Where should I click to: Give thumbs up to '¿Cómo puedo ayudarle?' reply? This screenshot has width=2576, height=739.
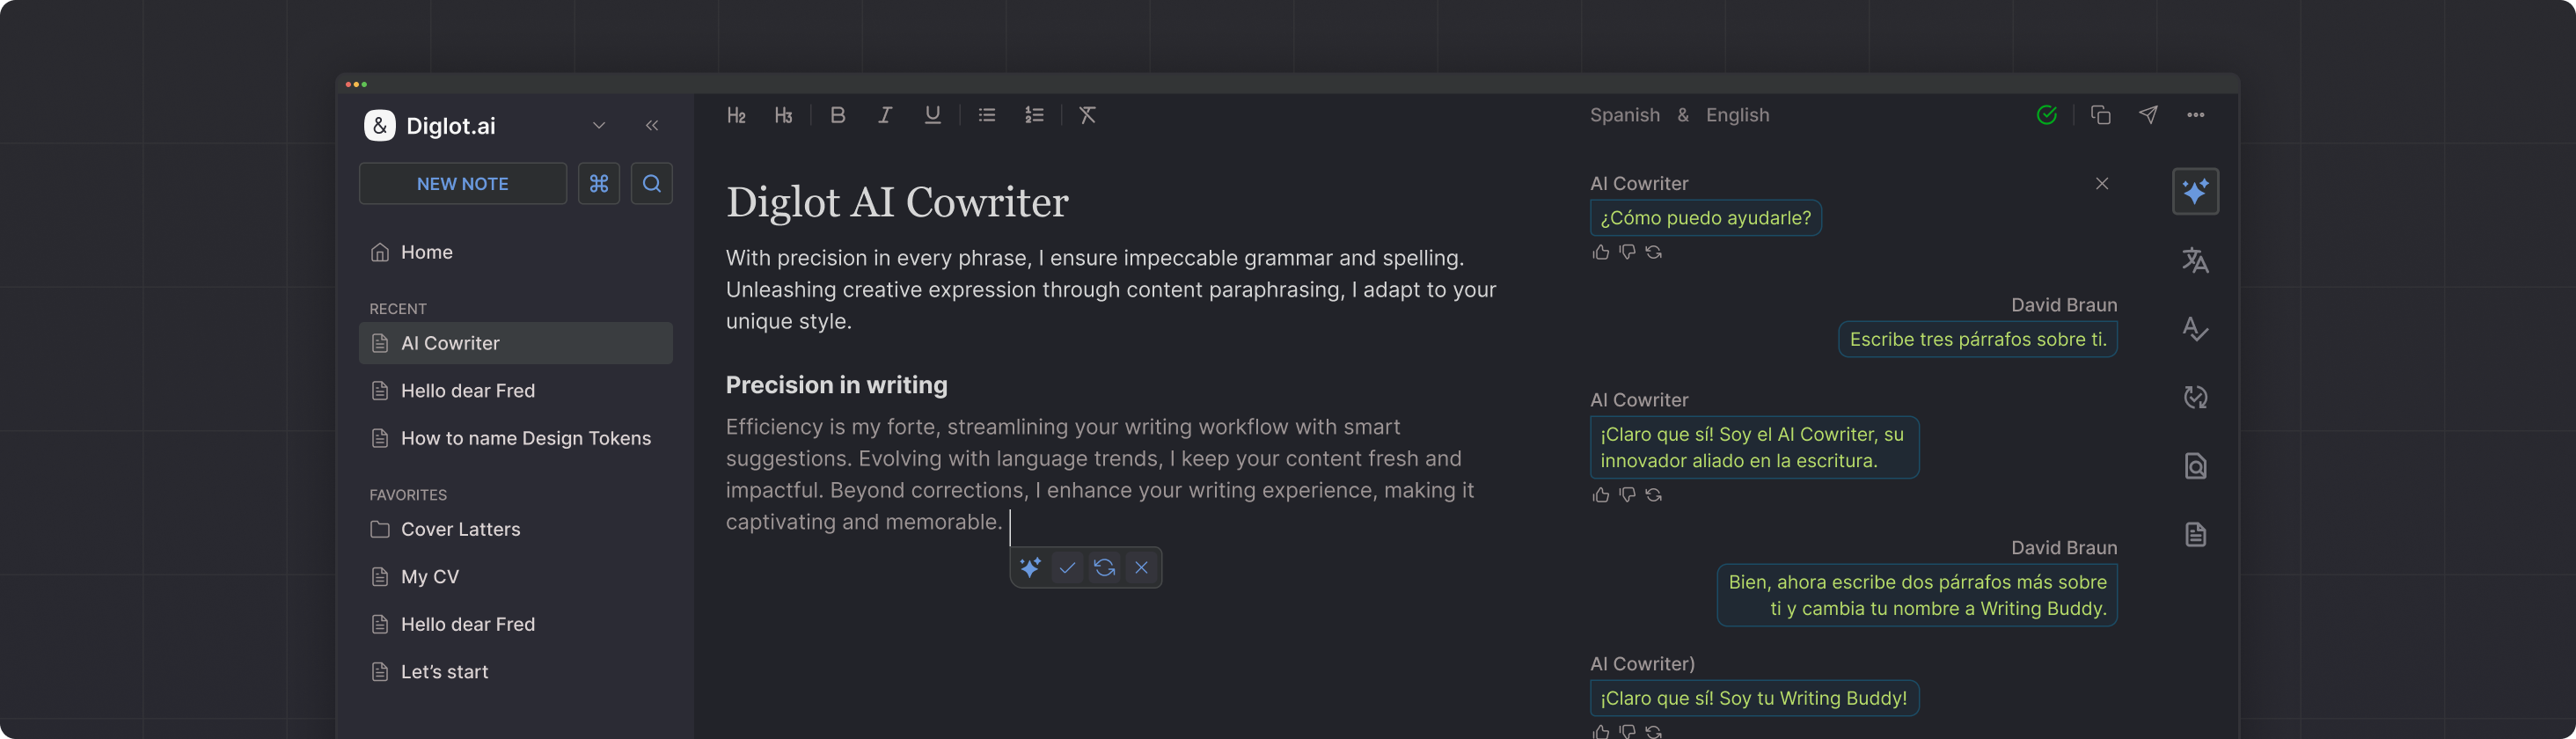(x=1600, y=252)
